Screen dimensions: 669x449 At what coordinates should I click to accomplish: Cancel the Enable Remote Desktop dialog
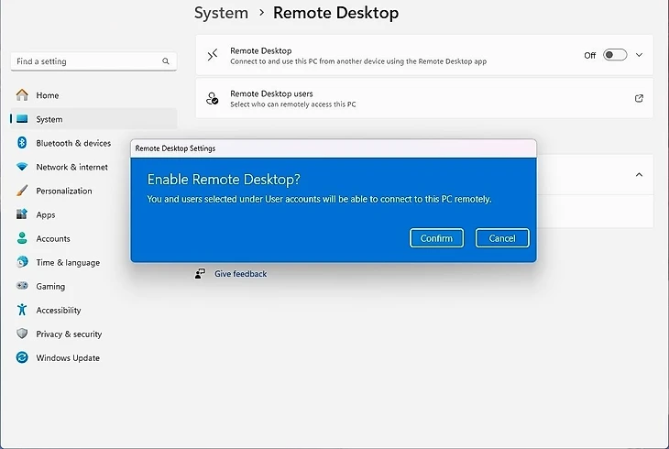[x=502, y=238]
